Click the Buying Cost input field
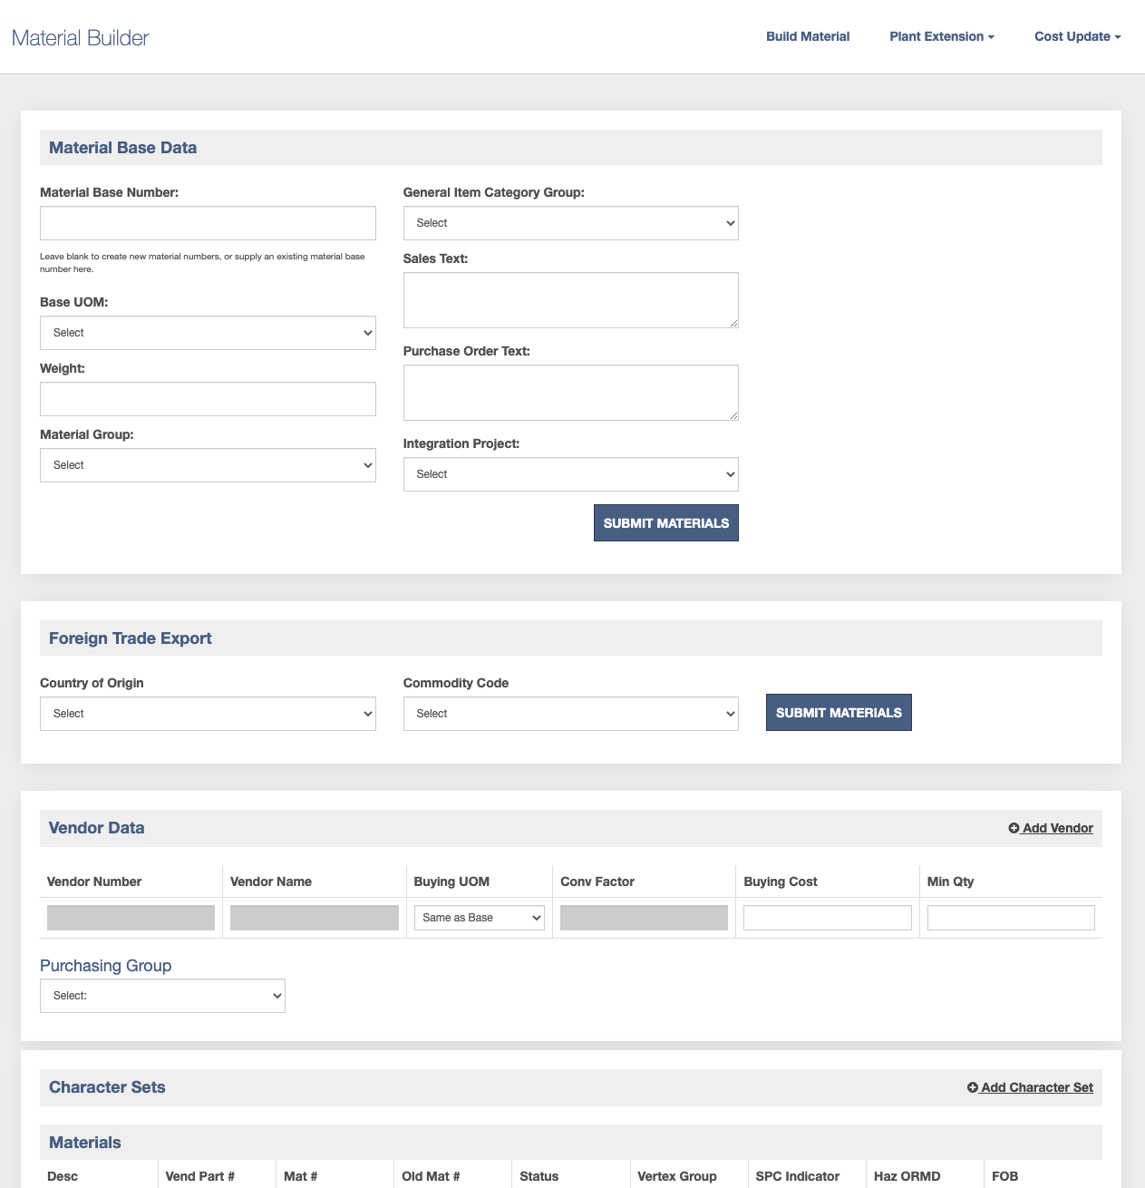Screen dimensions: 1145x1188 [828, 918]
